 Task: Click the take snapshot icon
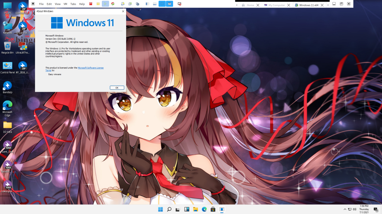tap(123, 4)
